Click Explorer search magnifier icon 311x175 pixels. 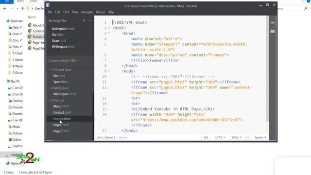(306, 9)
